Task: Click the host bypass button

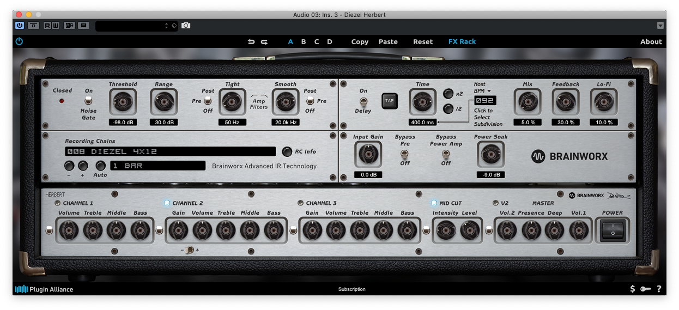Action: pyautogui.click(x=33, y=25)
